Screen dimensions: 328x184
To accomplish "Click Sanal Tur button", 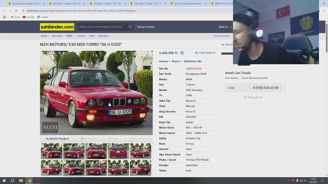I will click(x=139, y=139).
